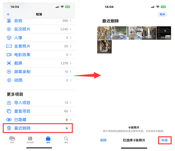Image resolution: width=175 pixels, height=151 pixels.
Task: Tap battery icon in right phone status bar
Action: pyautogui.click(x=163, y=7)
